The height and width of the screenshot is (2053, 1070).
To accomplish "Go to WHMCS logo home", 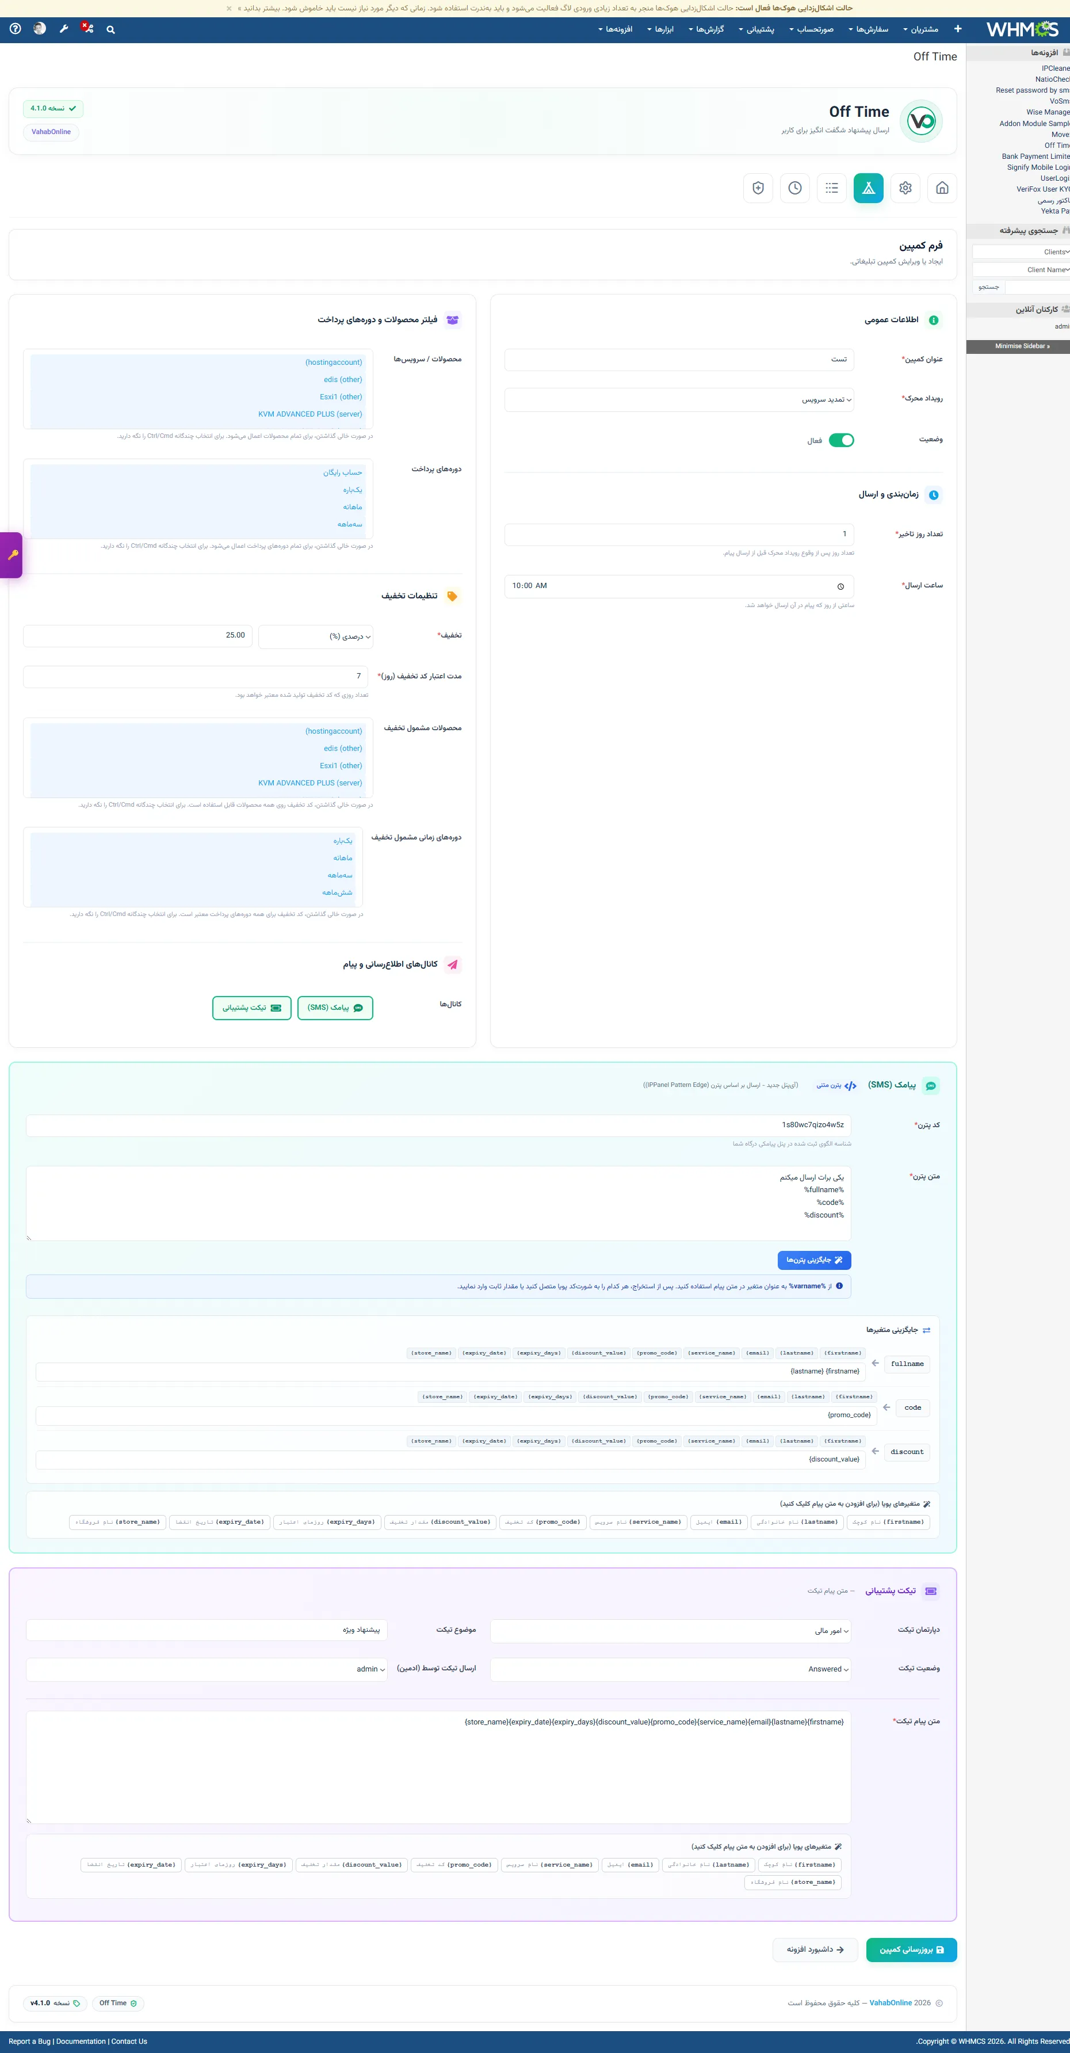I will pyautogui.click(x=1022, y=29).
